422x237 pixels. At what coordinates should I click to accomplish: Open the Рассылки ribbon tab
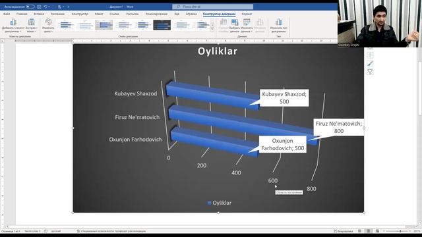click(133, 14)
